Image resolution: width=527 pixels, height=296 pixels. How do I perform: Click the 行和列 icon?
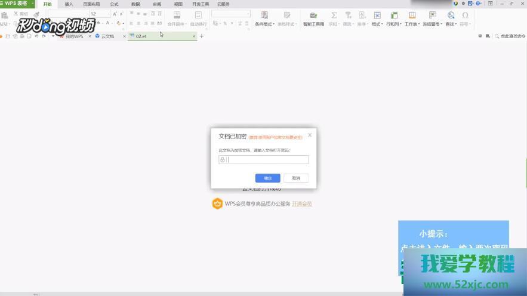[x=393, y=16]
